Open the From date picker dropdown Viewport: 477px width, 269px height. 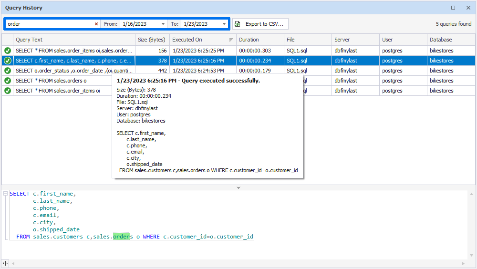coord(163,24)
